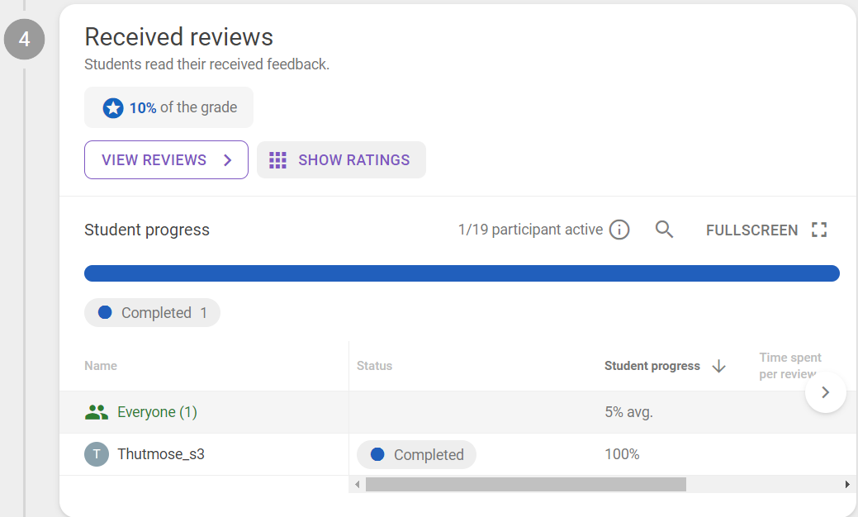Open View Reviews button
858x517 pixels.
pyautogui.click(x=166, y=160)
